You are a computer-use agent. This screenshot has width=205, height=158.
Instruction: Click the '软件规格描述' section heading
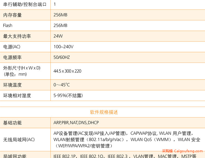(104, 112)
